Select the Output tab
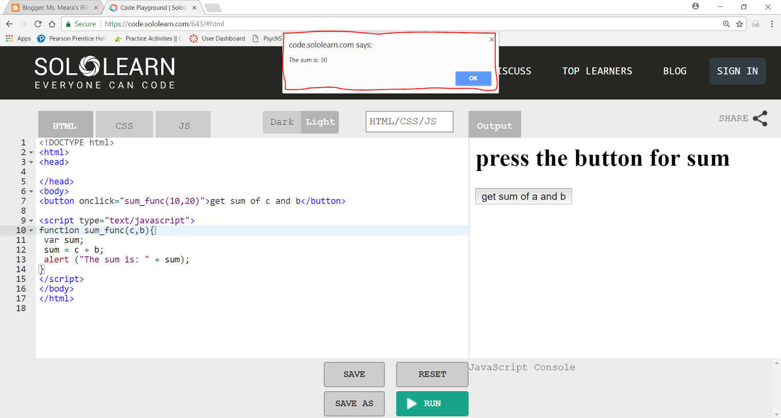781x418 pixels. tap(494, 124)
